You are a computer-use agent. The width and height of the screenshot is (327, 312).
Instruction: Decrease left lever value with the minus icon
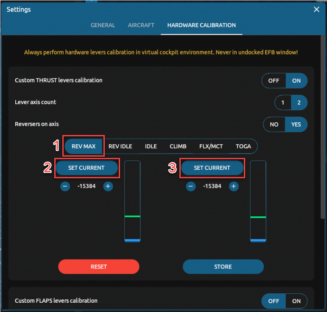click(x=65, y=186)
